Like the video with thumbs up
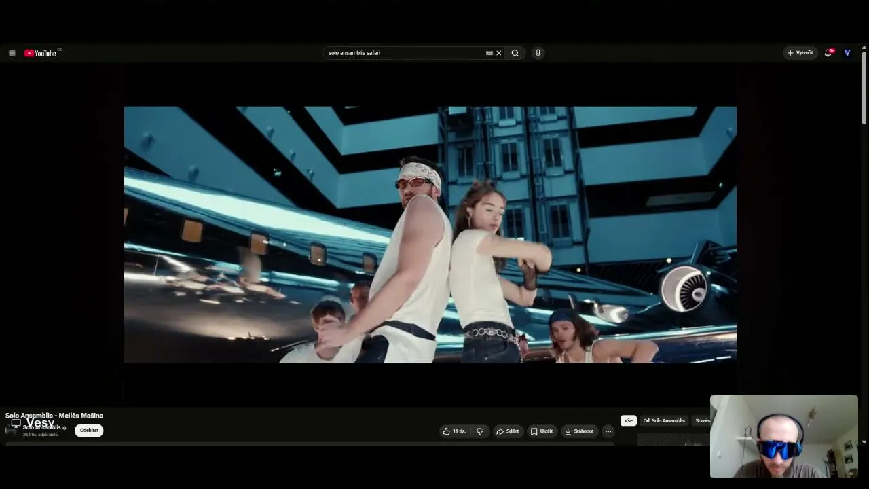869x489 pixels. tap(454, 431)
